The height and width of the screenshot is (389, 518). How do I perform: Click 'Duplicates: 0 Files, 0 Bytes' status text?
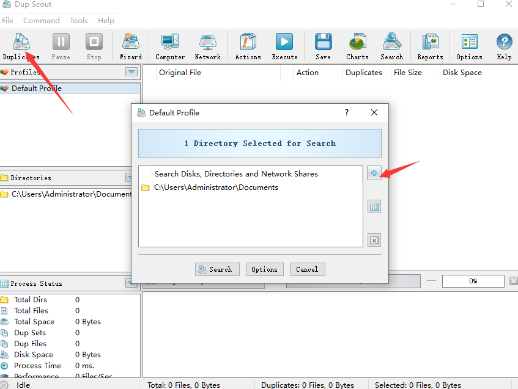pos(308,385)
